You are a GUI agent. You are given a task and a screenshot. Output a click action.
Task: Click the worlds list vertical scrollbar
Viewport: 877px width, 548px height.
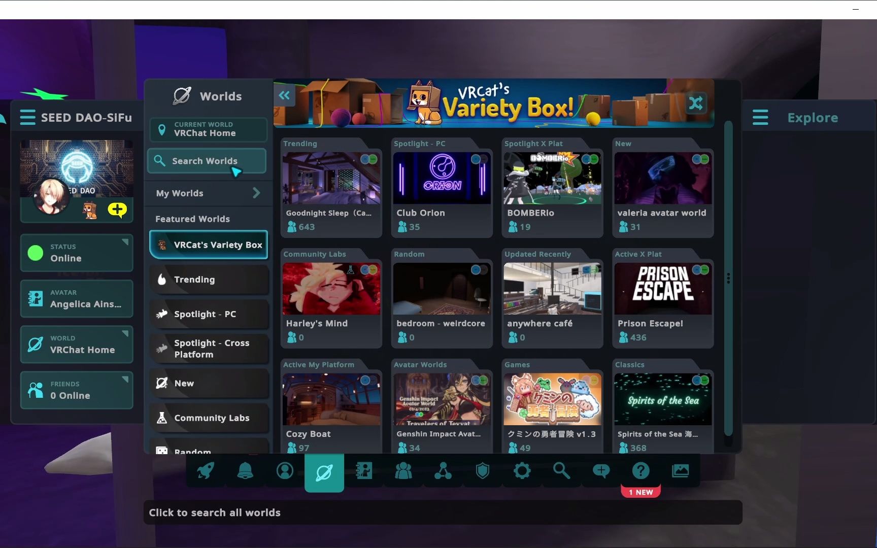728,278
